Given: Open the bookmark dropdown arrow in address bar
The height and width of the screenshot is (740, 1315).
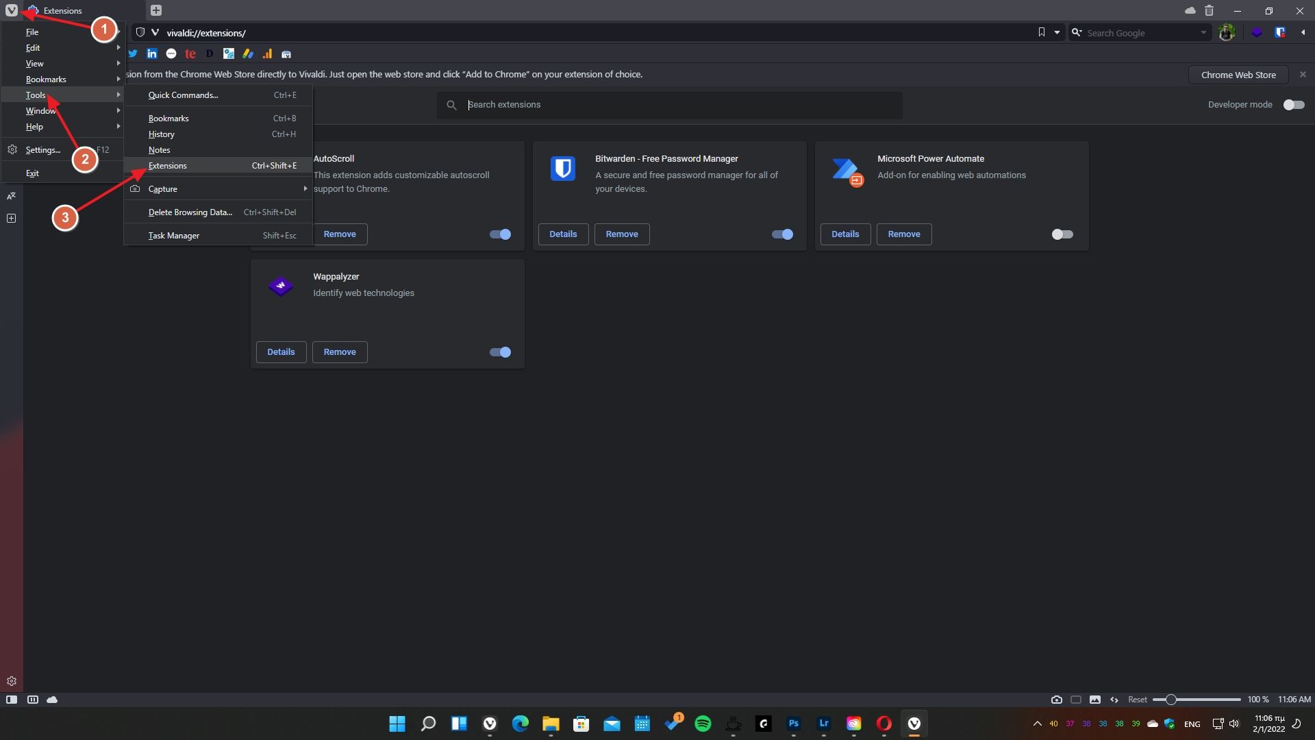Looking at the screenshot, I should point(1057,32).
